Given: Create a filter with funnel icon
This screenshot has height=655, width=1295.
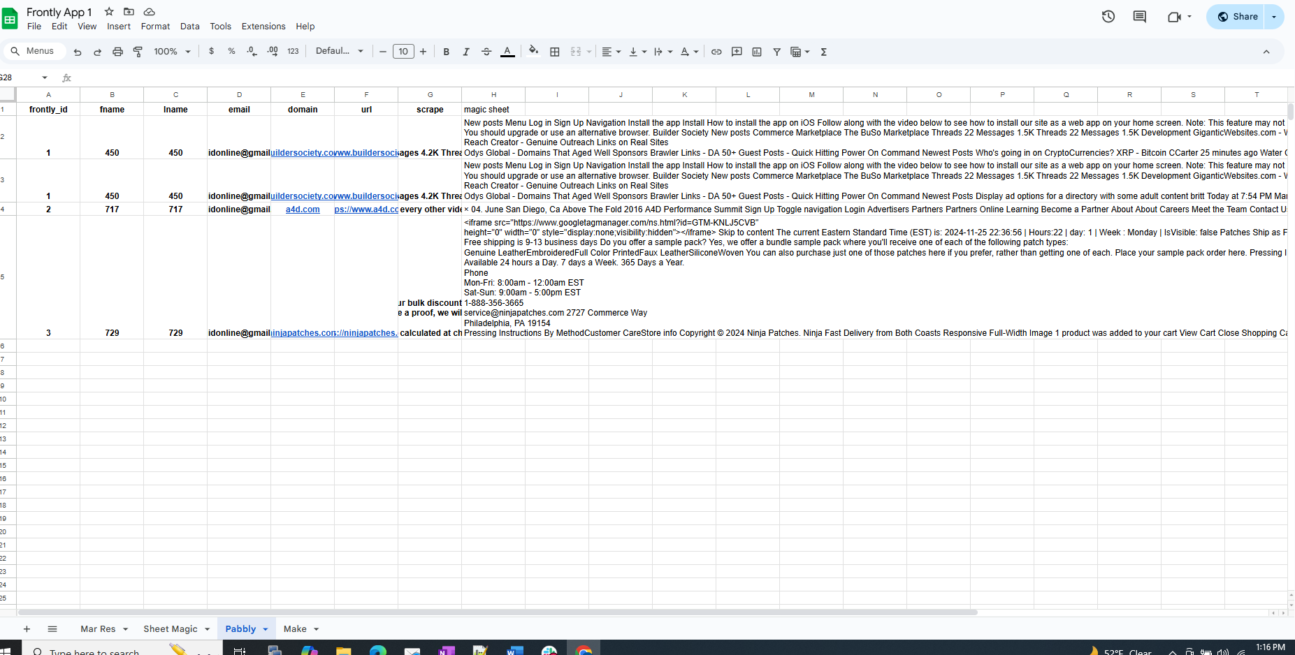Looking at the screenshot, I should tap(776, 52).
